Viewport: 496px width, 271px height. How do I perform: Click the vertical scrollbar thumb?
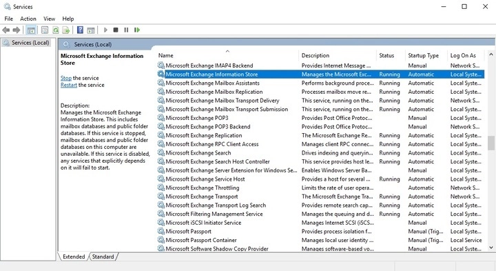[x=491, y=143]
